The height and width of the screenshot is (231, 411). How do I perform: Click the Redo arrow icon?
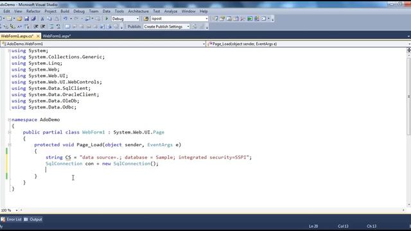76,19
